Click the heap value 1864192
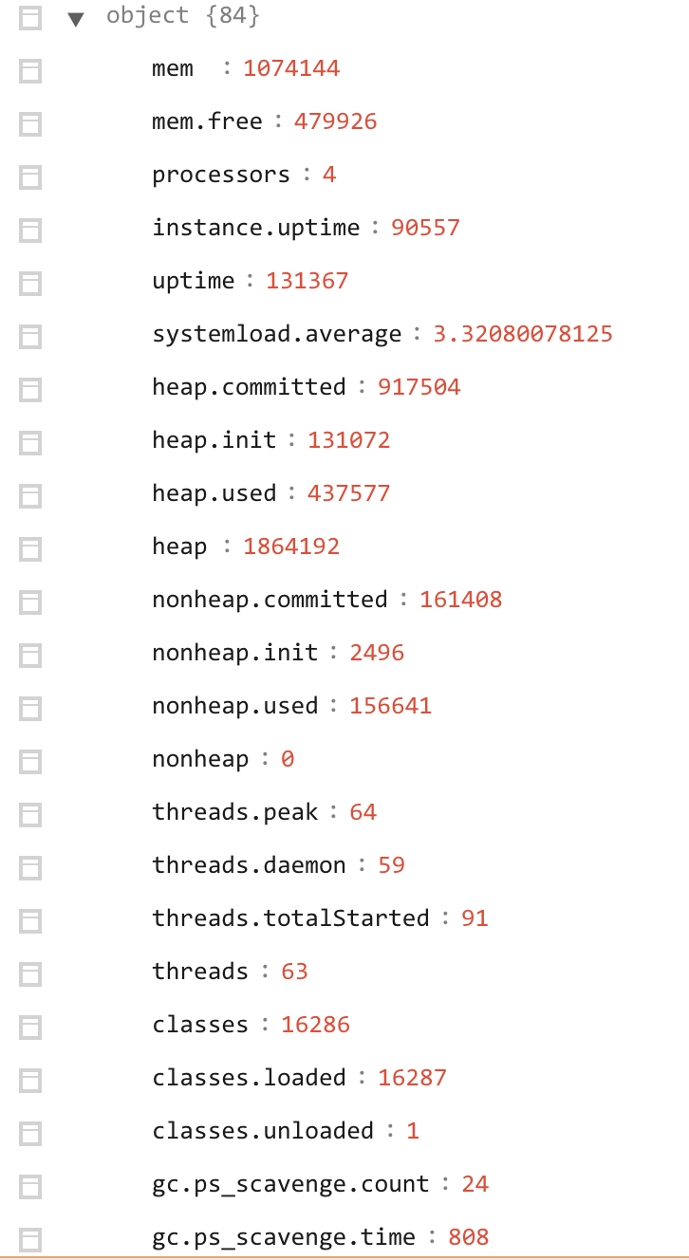 (x=291, y=547)
